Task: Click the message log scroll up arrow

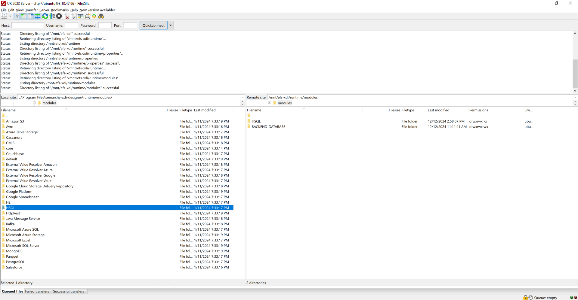Action: pos(575,33)
